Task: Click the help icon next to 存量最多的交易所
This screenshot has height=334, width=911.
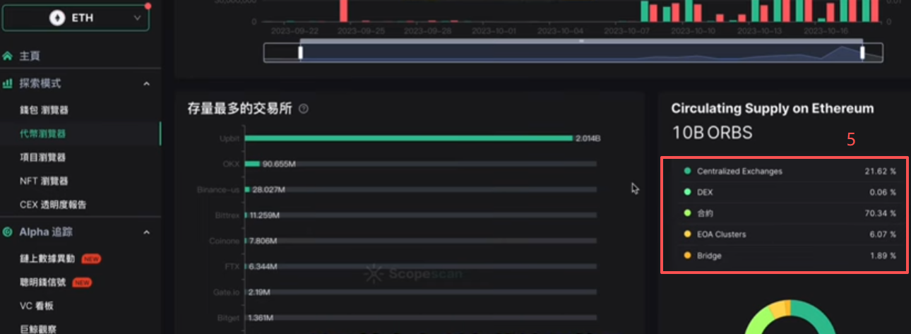Action: [304, 109]
